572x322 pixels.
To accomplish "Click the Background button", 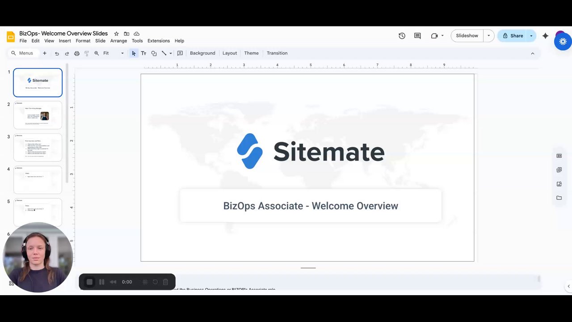I will pyautogui.click(x=202, y=53).
